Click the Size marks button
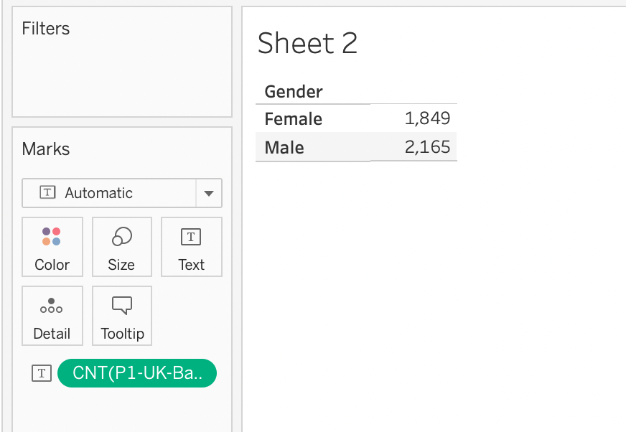626x432 pixels. click(x=121, y=247)
